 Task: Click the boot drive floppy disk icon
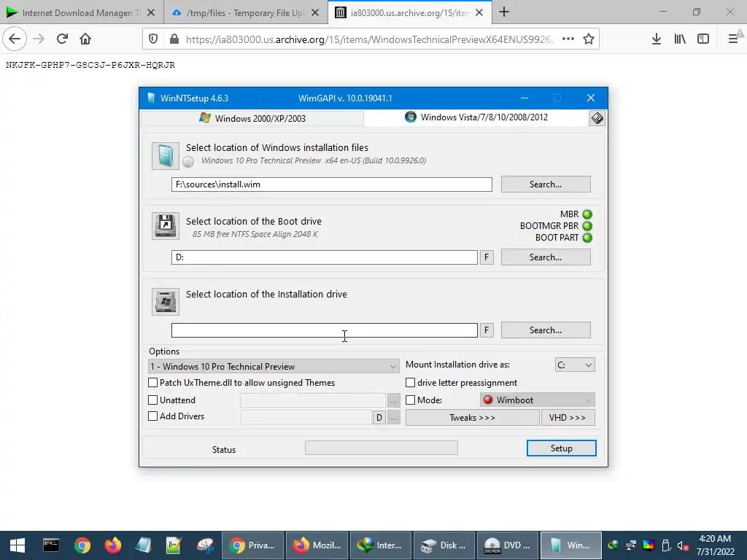166,226
